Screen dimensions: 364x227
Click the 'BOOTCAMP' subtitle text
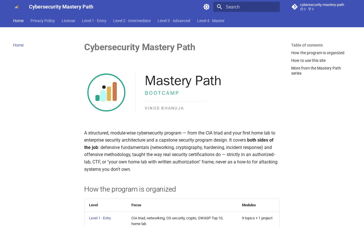tap(162, 93)
